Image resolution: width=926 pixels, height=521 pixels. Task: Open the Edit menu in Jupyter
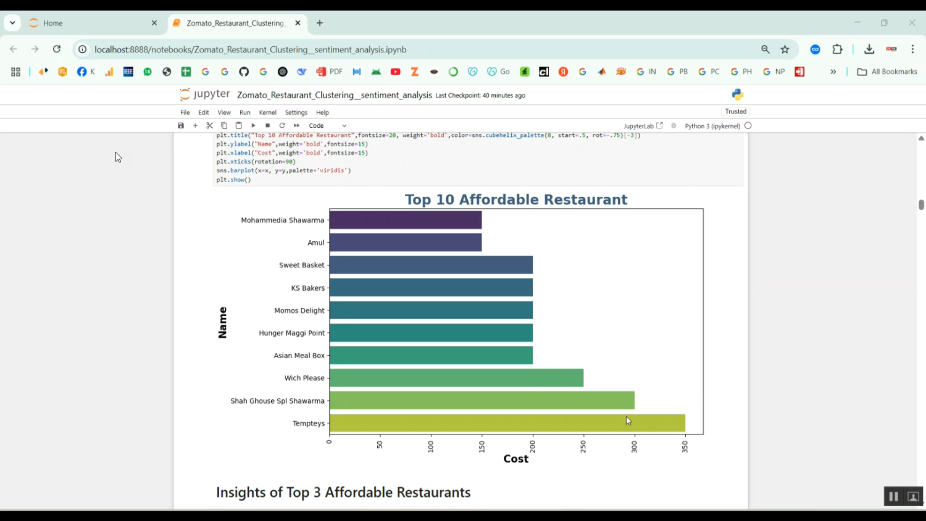[x=204, y=112]
